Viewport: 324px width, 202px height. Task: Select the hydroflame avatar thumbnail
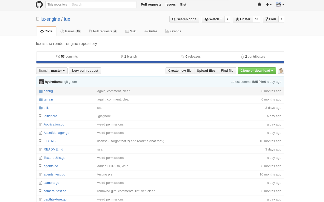point(42,82)
